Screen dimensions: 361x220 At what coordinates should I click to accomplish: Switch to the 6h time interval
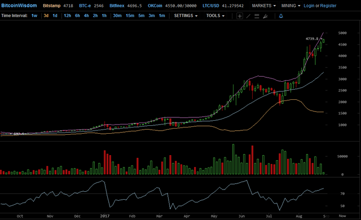click(77, 16)
